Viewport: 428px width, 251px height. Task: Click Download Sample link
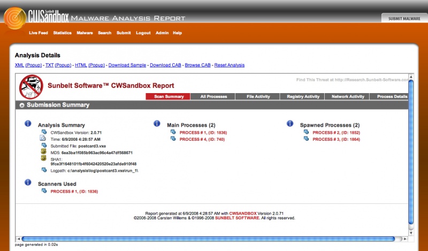[127, 65]
